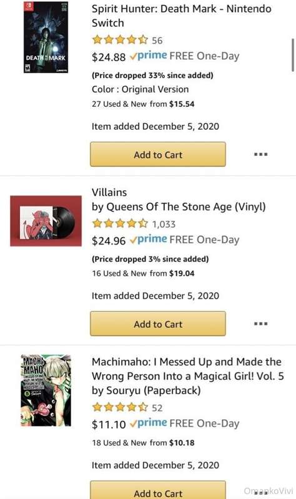Add Villains vinyl to cart

click(158, 324)
